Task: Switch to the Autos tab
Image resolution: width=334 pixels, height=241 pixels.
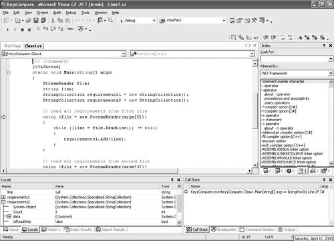Action: pyautogui.click(x=11, y=230)
